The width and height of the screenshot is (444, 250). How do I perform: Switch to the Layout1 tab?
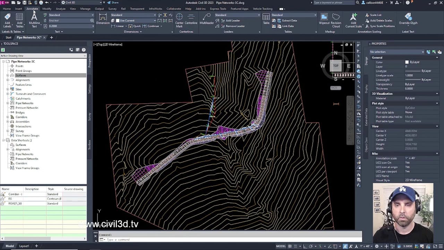point(24,246)
